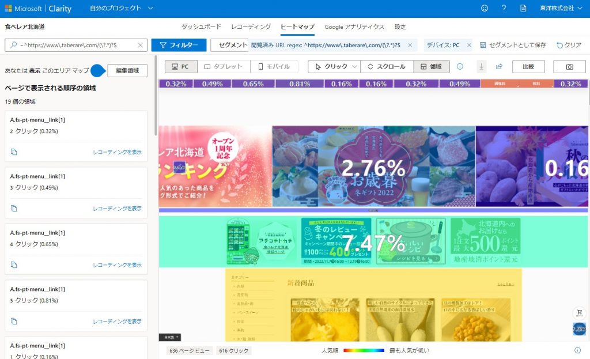Click the 616 クリック count
The height and width of the screenshot is (359, 590).
(x=234, y=350)
